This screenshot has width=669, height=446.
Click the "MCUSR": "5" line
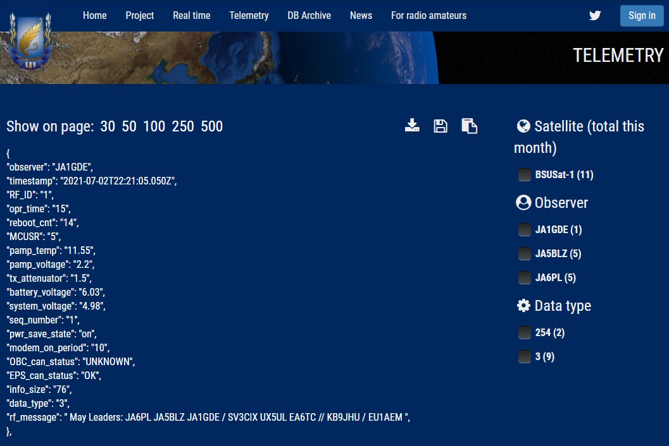tap(34, 237)
